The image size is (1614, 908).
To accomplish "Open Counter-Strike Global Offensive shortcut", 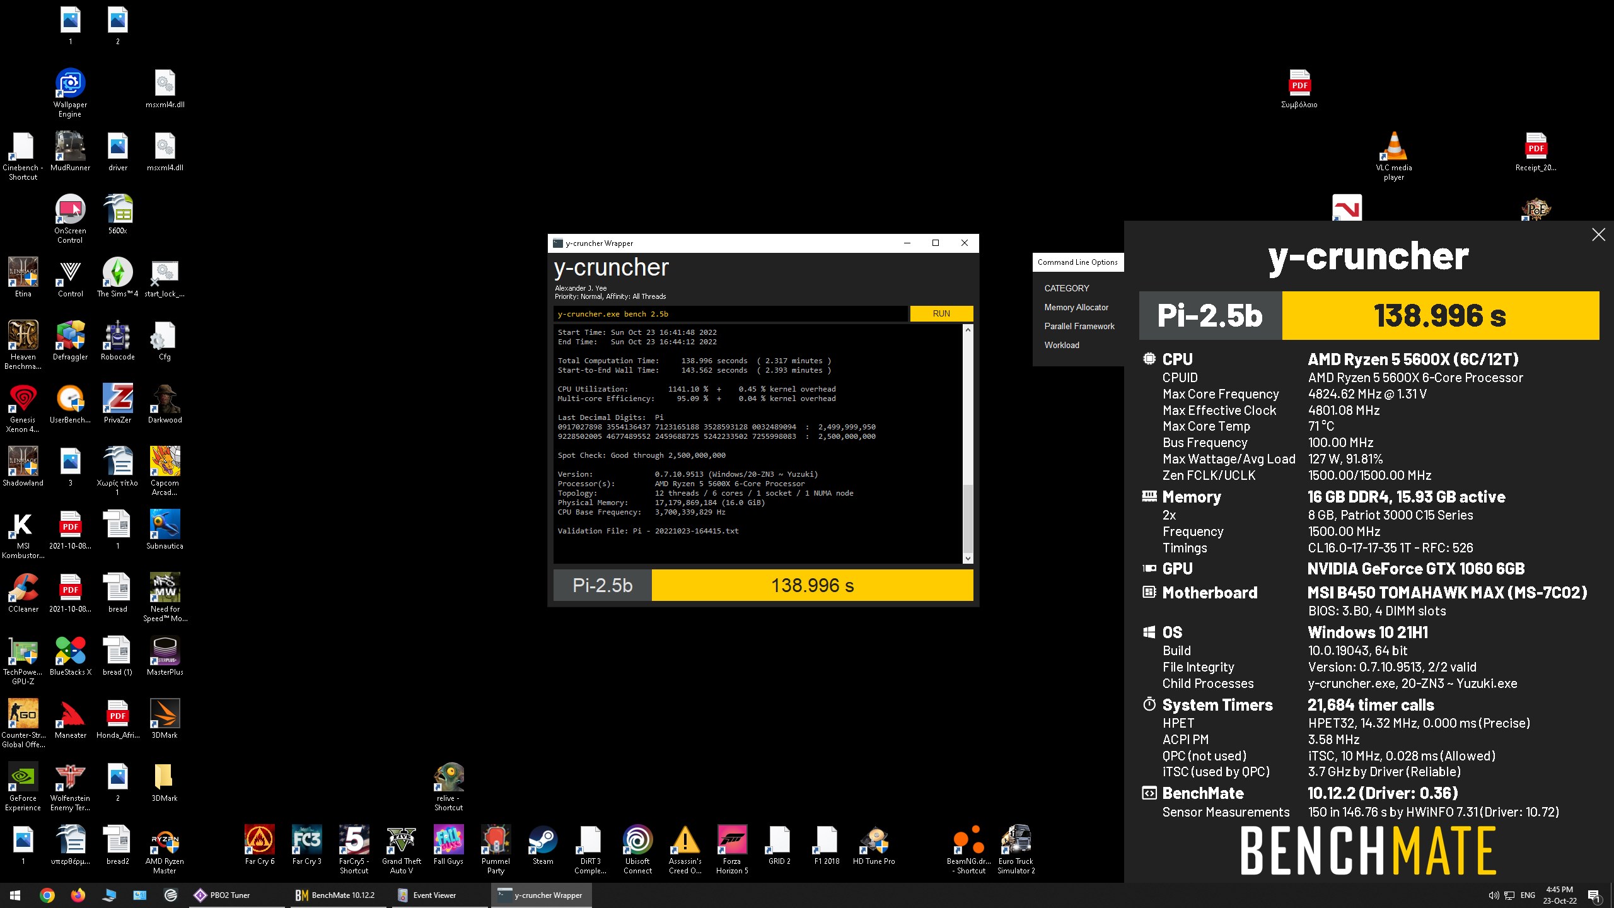I will click(23, 723).
